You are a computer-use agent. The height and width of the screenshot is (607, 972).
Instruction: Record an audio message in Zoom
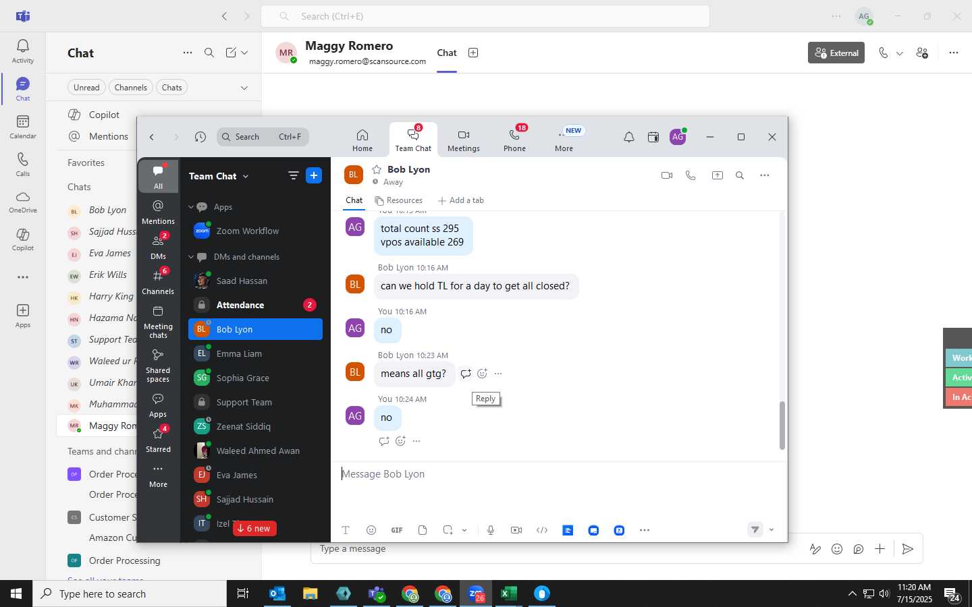point(491,530)
